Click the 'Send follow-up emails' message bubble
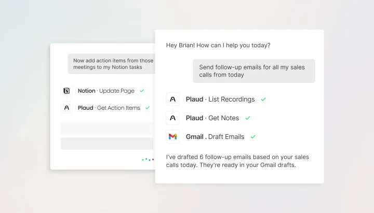 [x=254, y=71]
